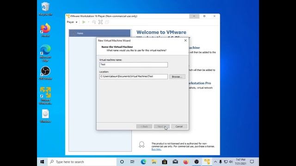Close the VMware Workstation Player window

(215, 16)
